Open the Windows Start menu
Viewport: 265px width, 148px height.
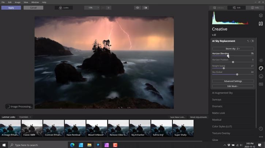tap(4, 145)
